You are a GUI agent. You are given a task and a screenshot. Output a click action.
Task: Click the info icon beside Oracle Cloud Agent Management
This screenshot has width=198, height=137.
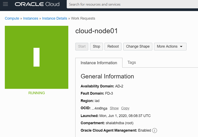(155, 130)
